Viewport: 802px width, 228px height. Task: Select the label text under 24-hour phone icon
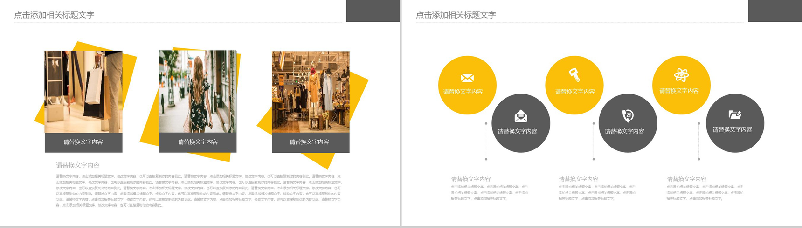coord(625,131)
